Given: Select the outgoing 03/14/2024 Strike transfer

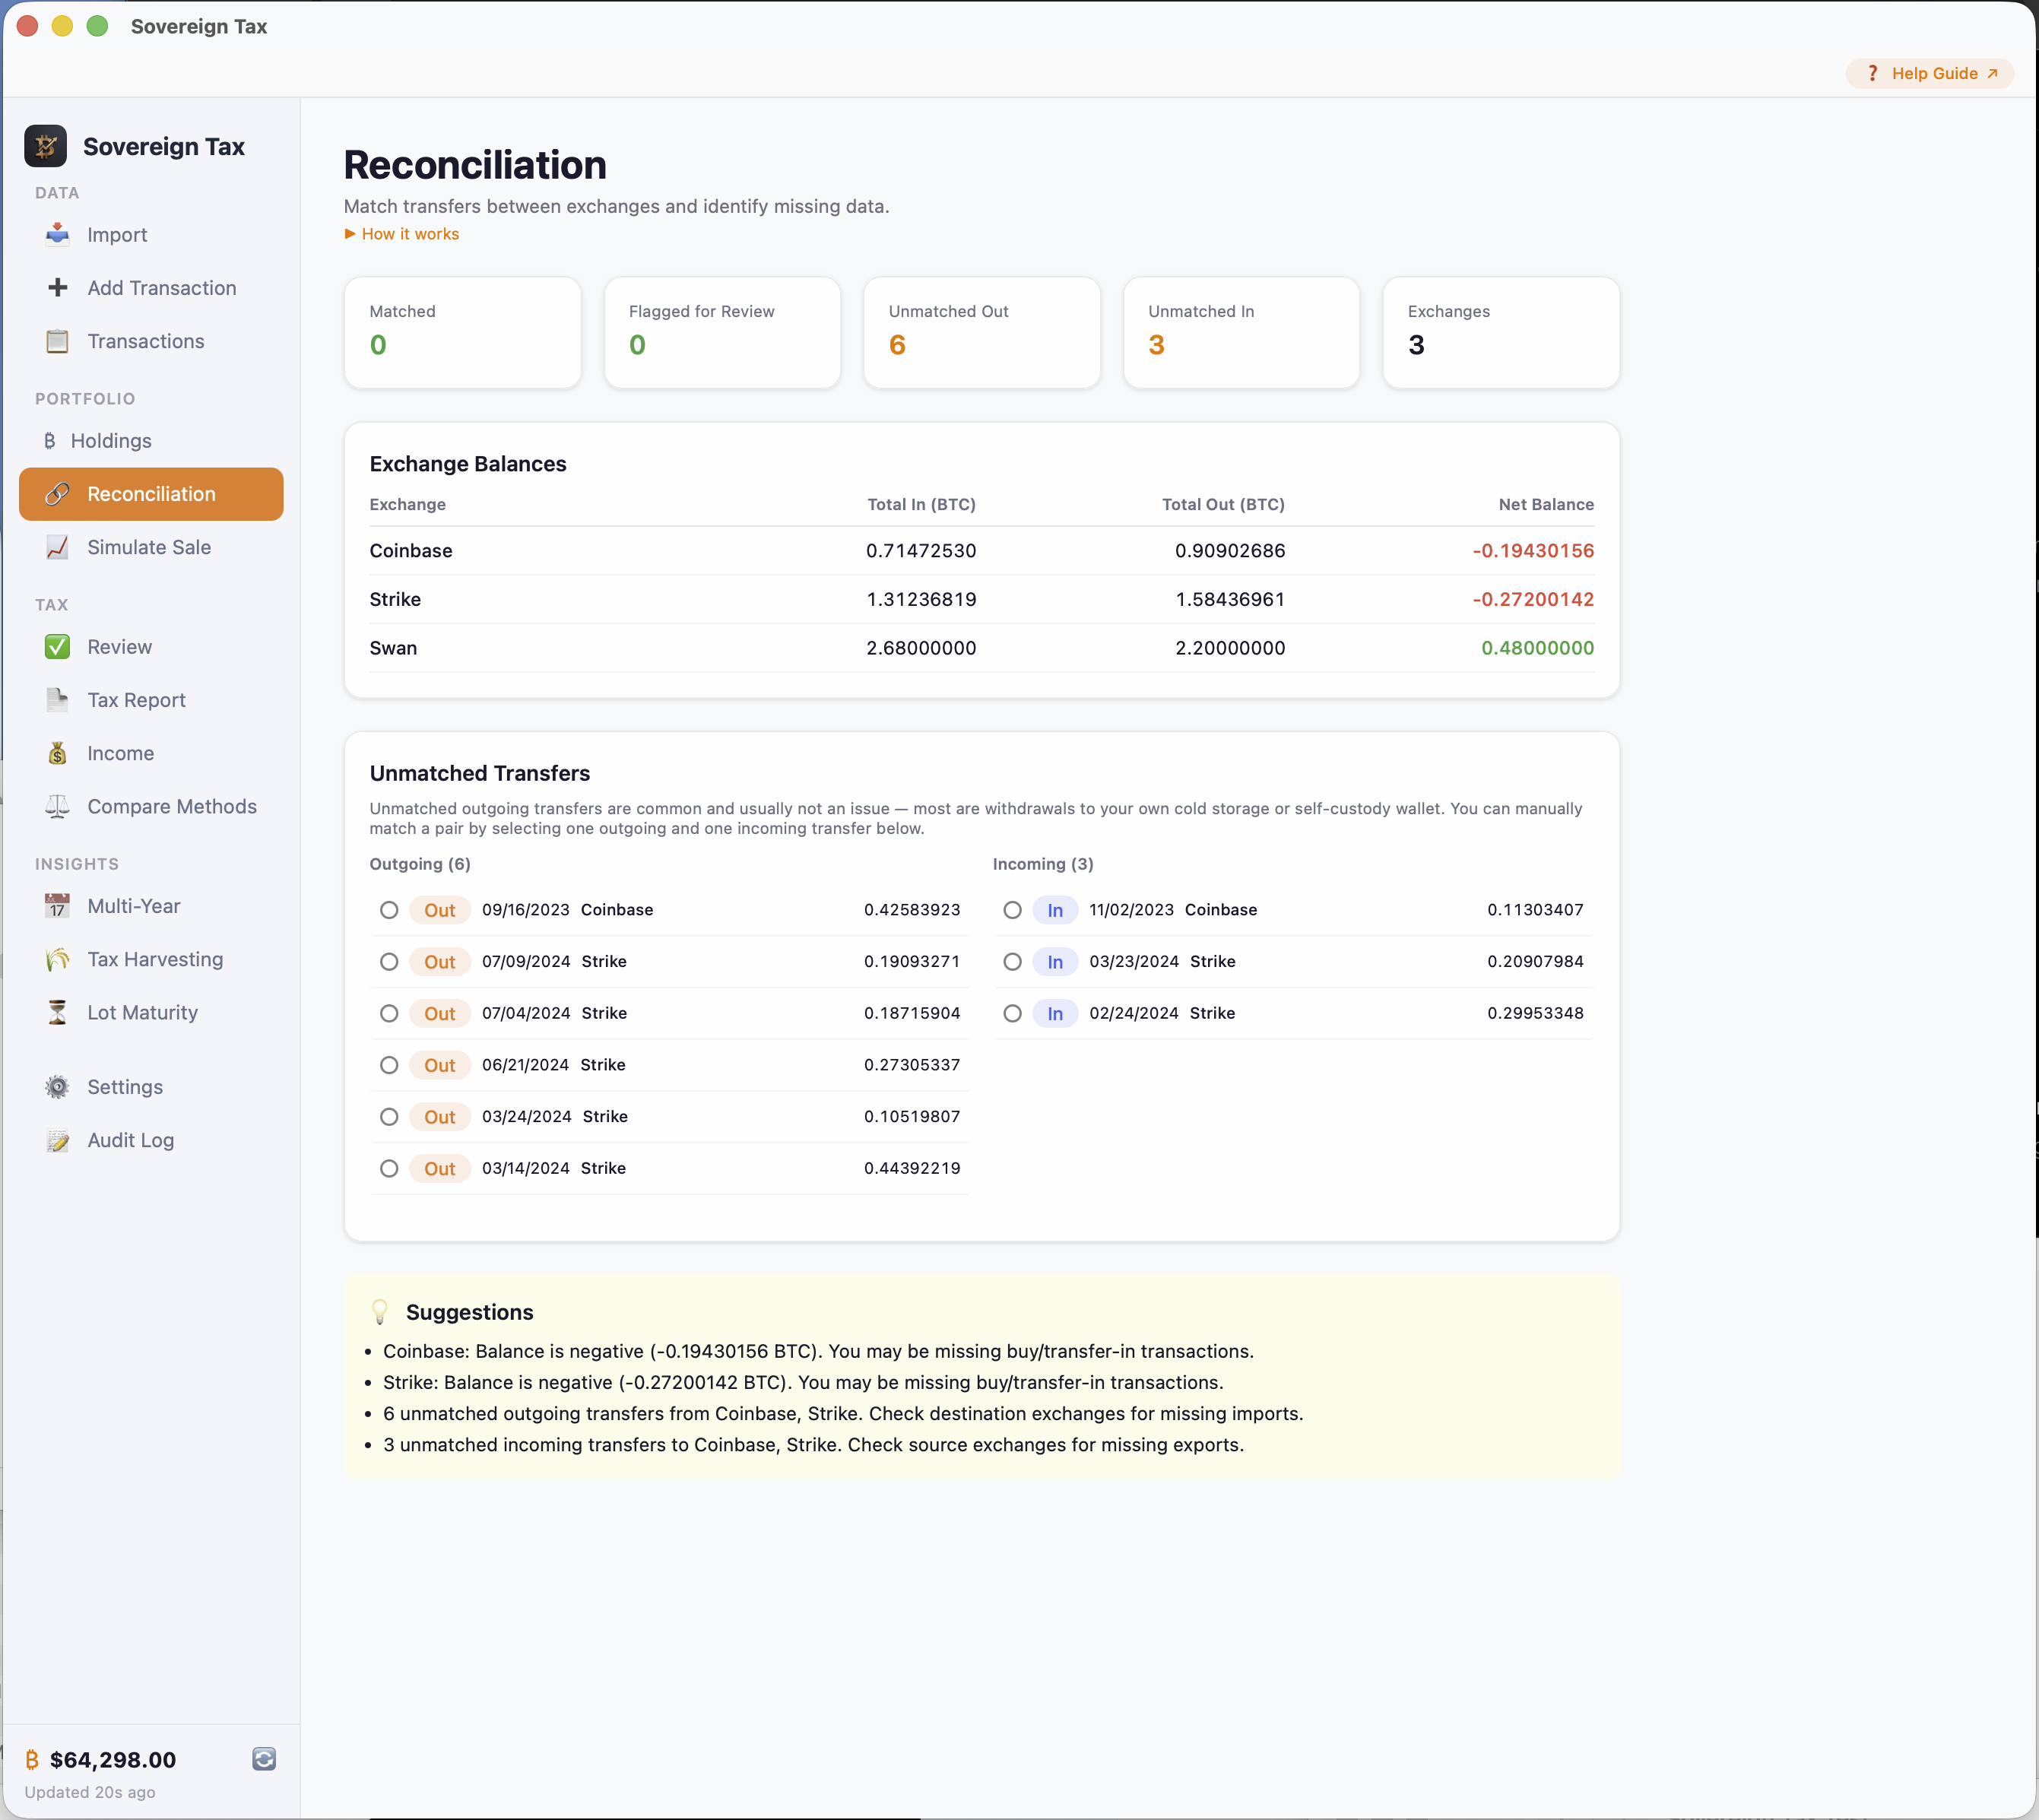Looking at the screenshot, I should pyautogui.click(x=389, y=1168).
